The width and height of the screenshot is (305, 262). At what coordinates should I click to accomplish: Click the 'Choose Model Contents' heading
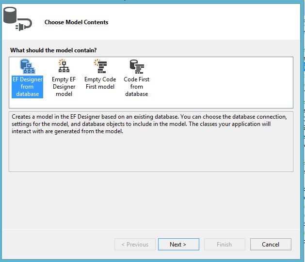[x=76, y=22]
